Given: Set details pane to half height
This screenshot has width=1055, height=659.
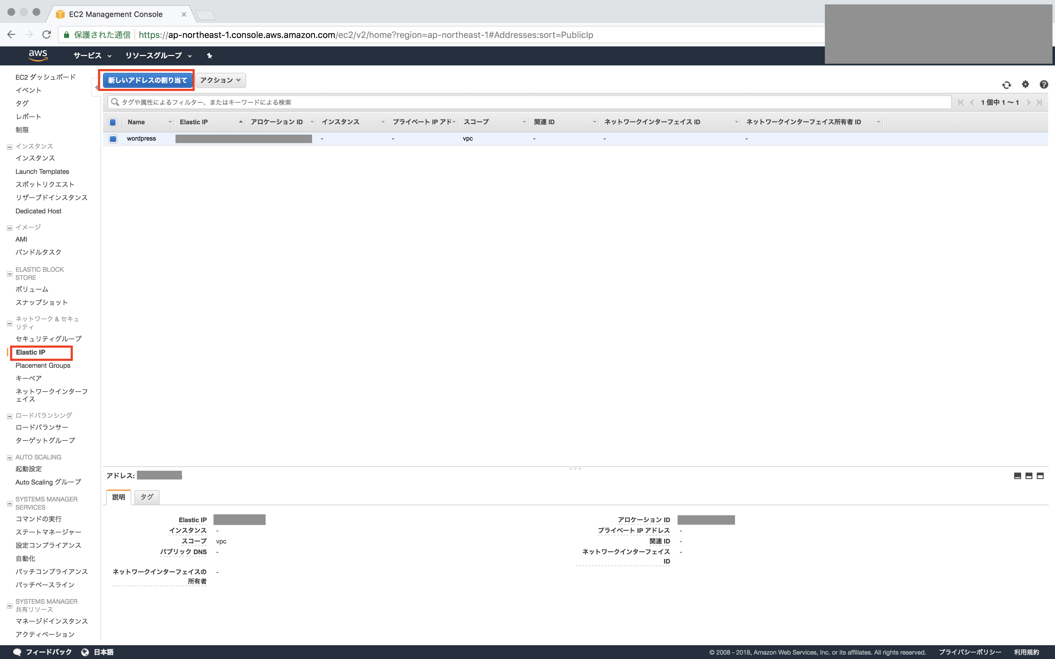Looking at the screenshot, I should pos(1029,476).
